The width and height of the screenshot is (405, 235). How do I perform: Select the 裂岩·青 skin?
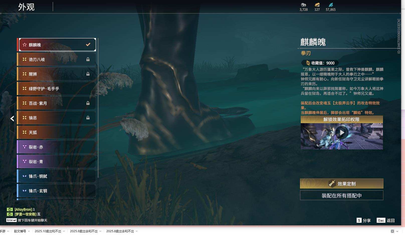pos(57,162)
